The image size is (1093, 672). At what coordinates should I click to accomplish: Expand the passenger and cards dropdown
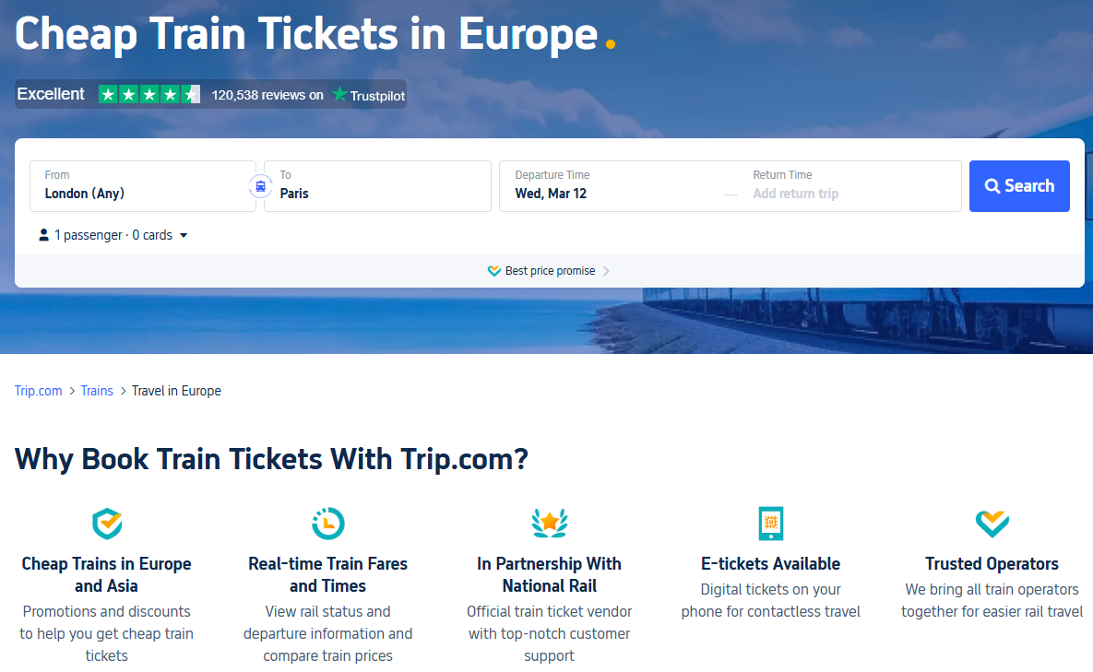183,236
